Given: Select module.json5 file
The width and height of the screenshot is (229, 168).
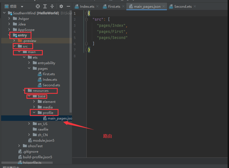Looking at the screenshot, I should click(x=43, y=141).
